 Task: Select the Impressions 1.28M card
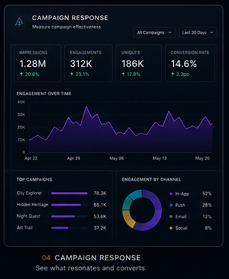click(x=37, y=63)
